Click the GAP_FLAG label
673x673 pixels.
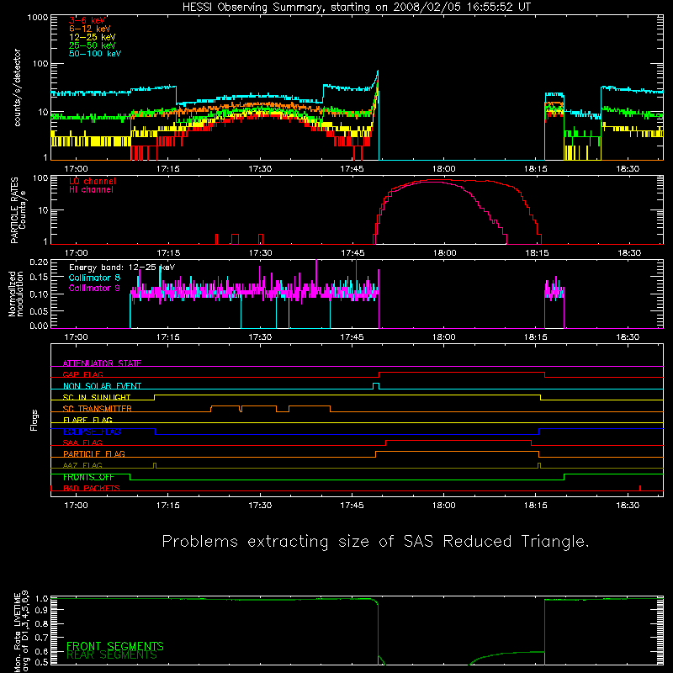(82, 374)
